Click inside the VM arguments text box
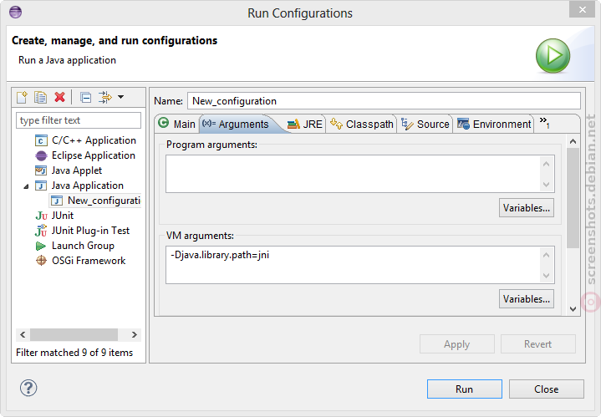Screen dimensions: 601x417 (353, 265)
